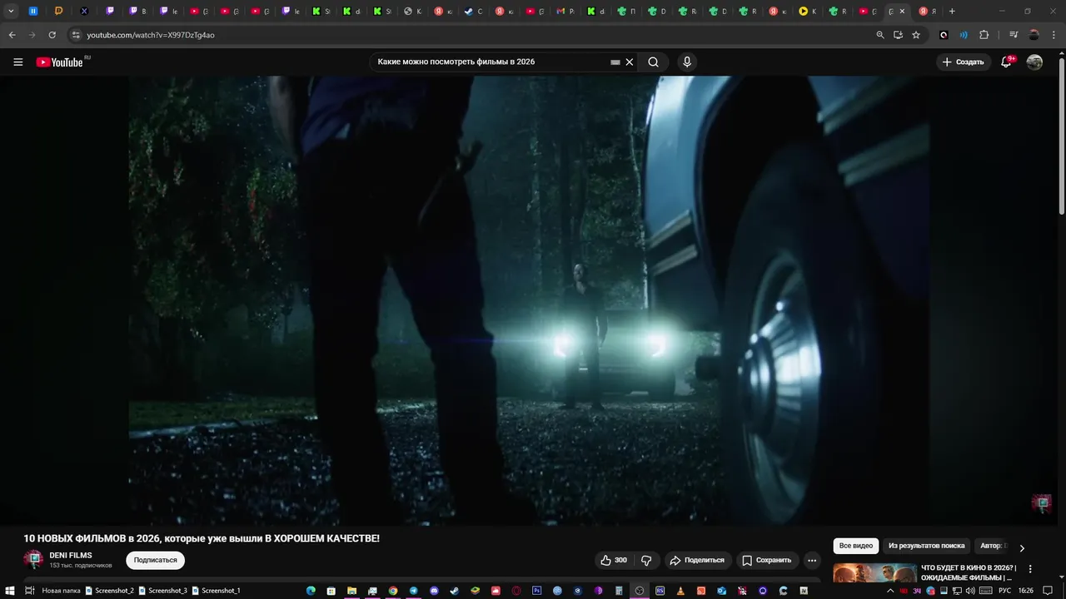This screenshot has width=1066, height=599.
Task: Open the Создать create menu
Action: point(964,62)
